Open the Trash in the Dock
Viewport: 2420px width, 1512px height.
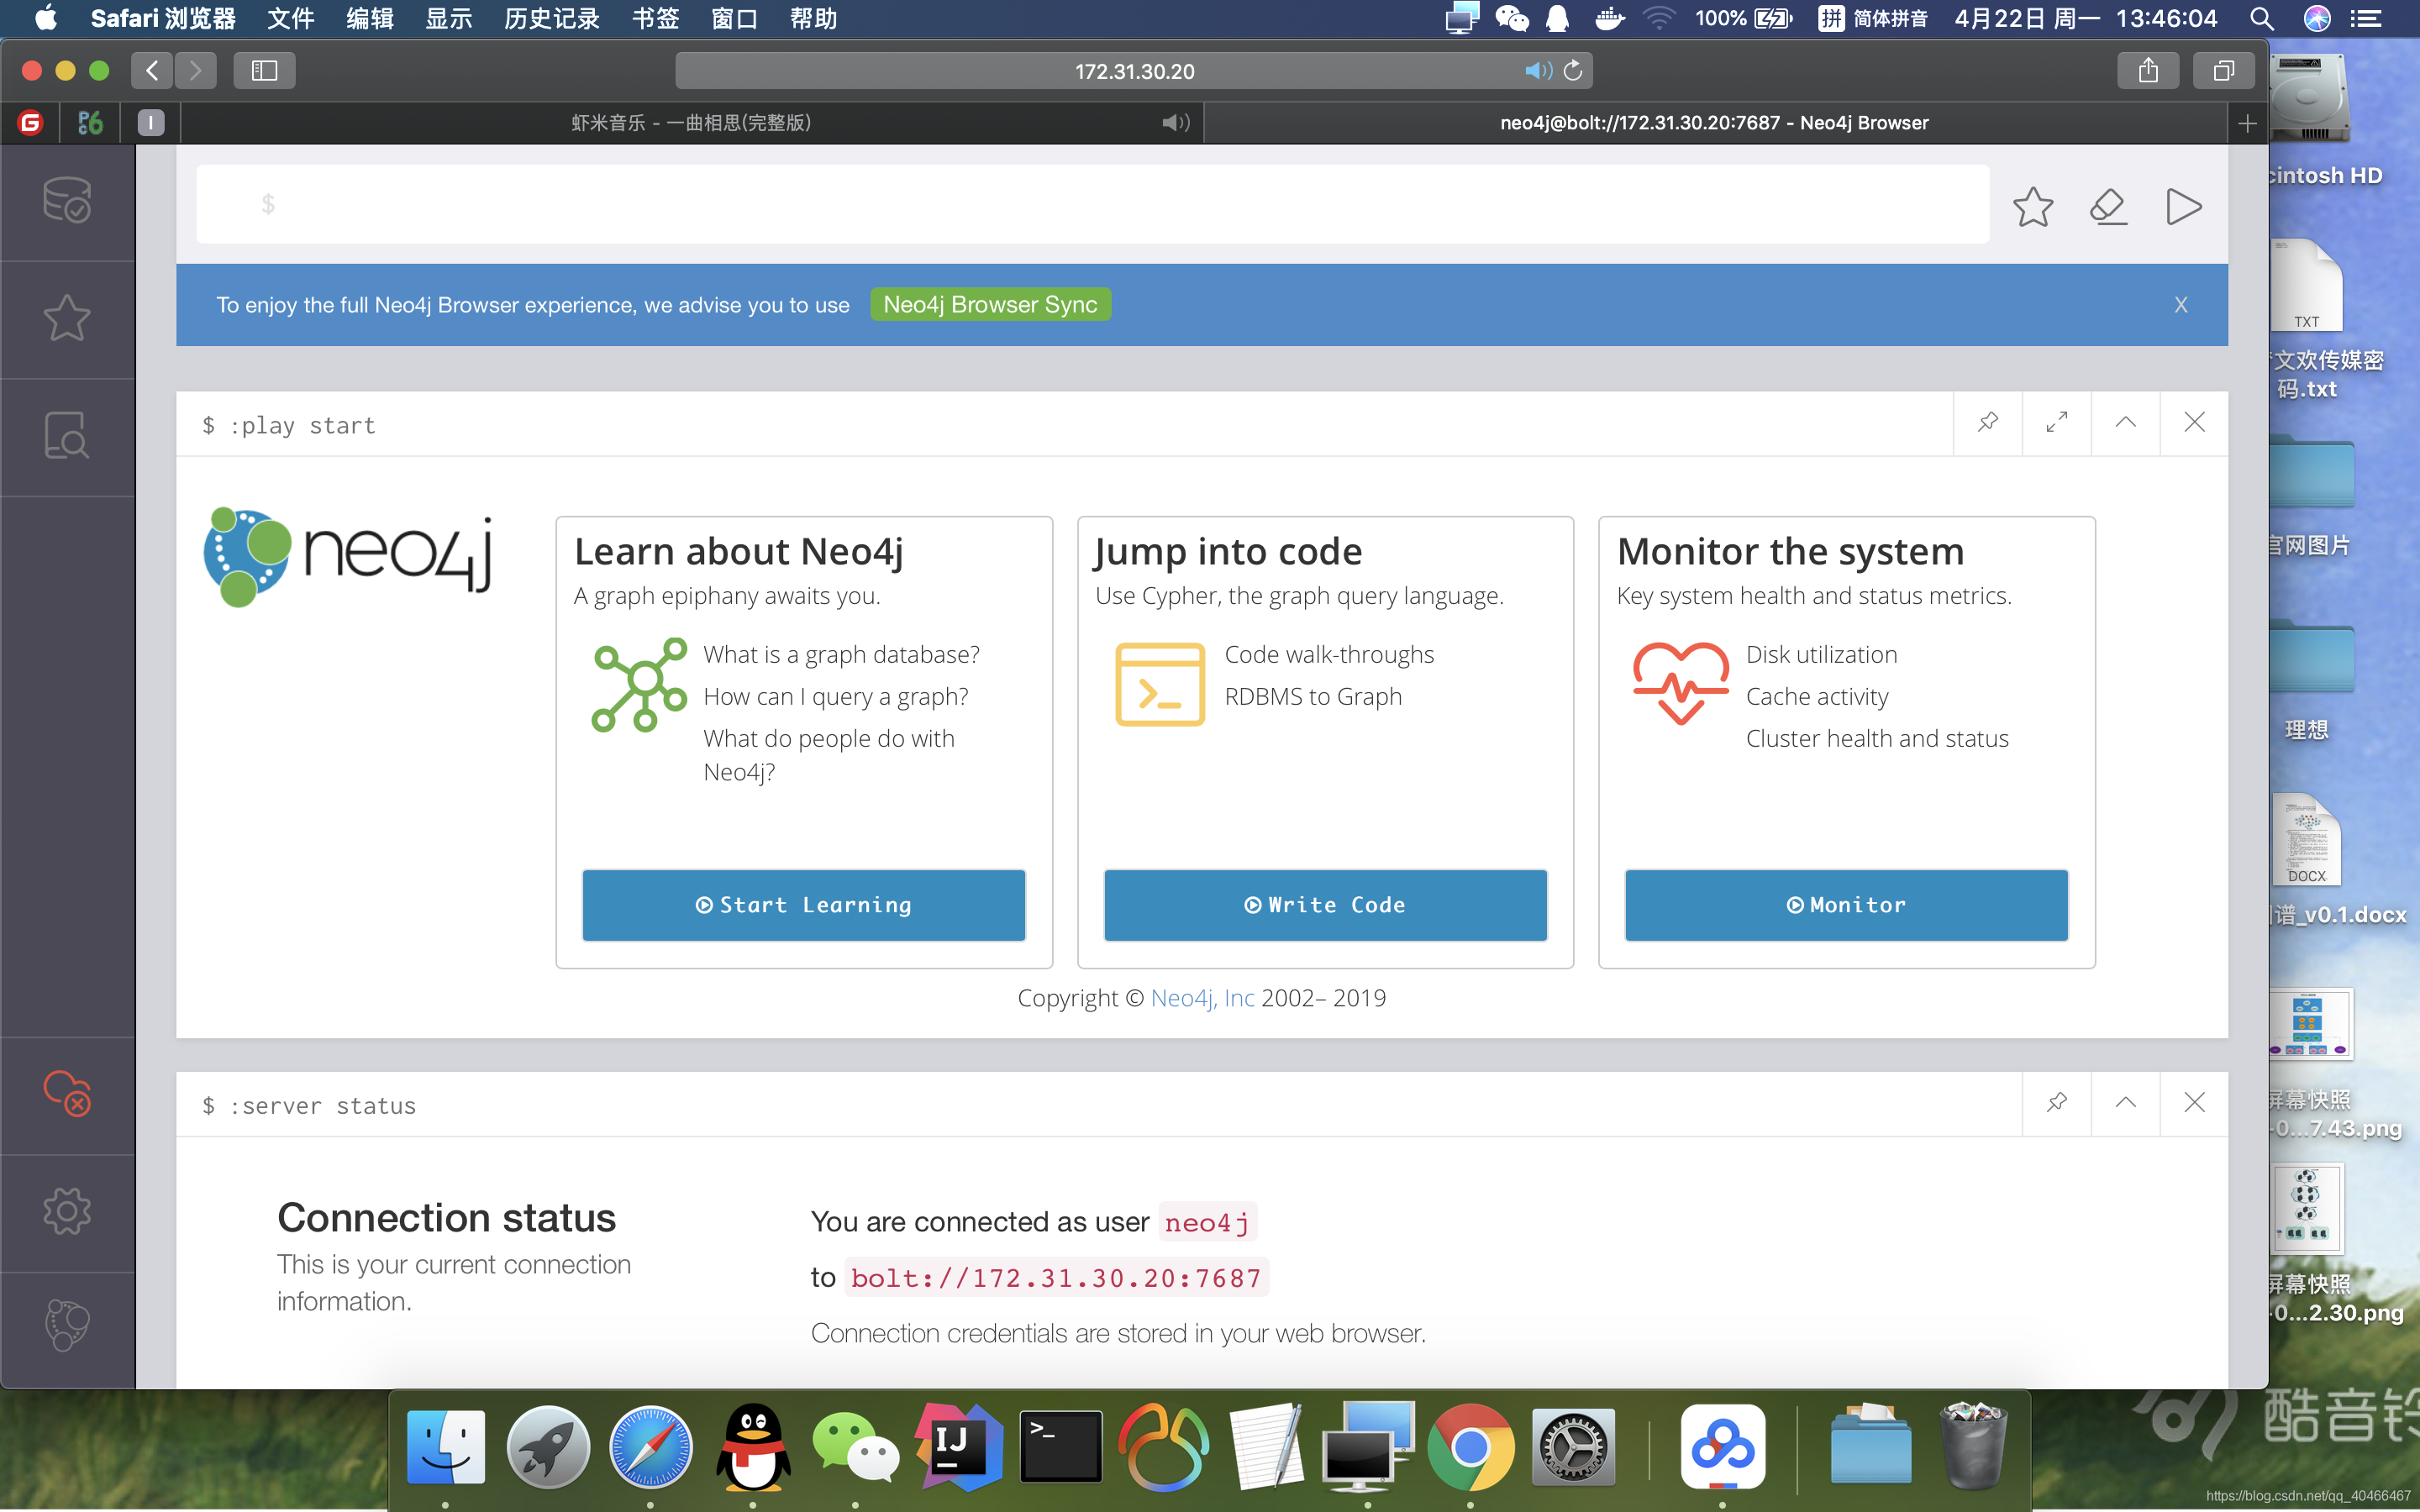tap(1973, 1446)
